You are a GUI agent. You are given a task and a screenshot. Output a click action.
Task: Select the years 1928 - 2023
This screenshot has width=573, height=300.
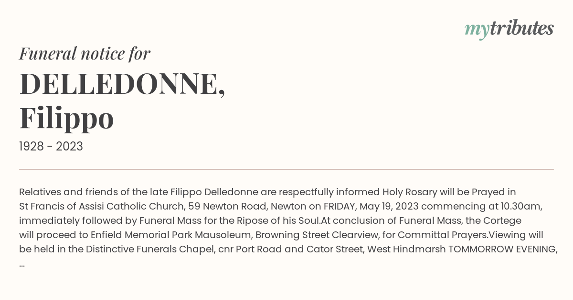(x=51, y=147)
